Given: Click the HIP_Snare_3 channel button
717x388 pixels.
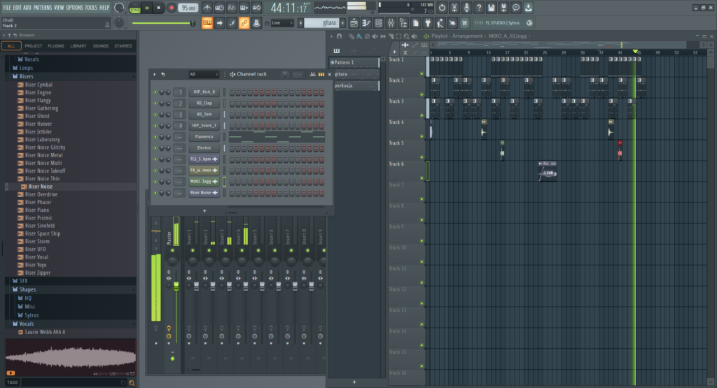Looking at the screenshot, I should tap(204, 126).
